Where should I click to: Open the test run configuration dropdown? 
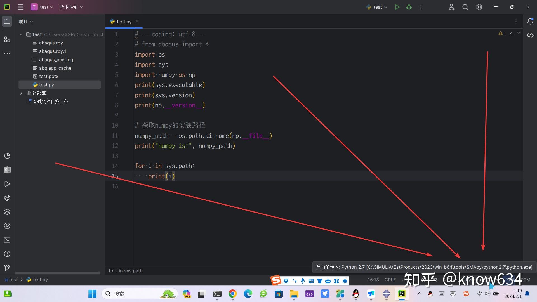click(x=377, y=7)
